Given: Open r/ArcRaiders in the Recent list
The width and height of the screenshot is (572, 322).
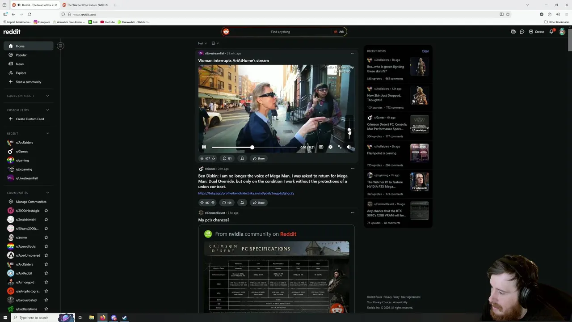Looking at the screenshot, I should pyautogui.click(x=29, y=142).
